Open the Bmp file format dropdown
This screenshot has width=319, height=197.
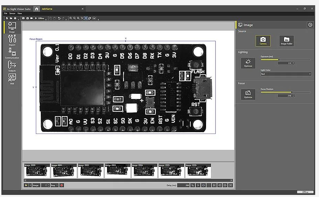click(55, 185)
